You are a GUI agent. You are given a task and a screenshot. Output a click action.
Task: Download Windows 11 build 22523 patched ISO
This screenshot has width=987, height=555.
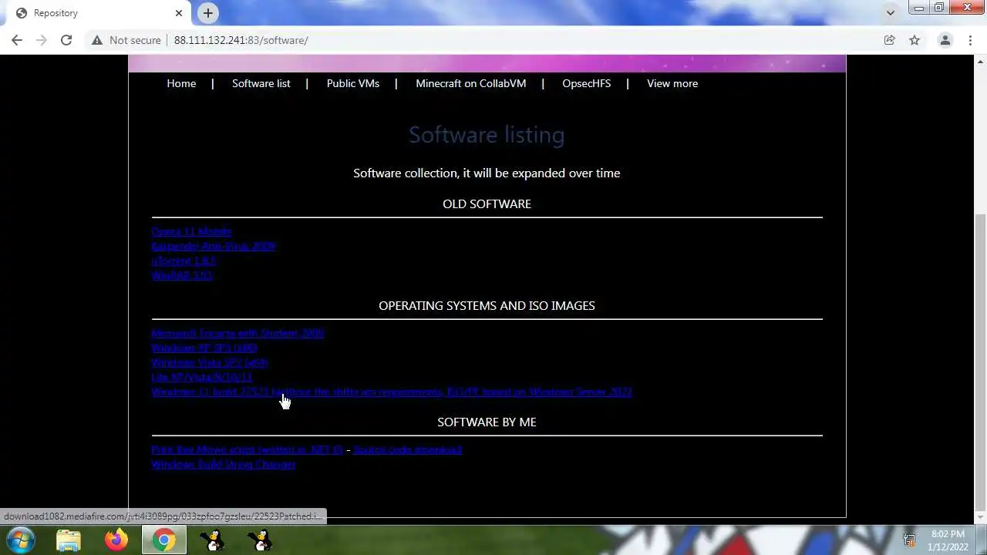click(392, 392)
